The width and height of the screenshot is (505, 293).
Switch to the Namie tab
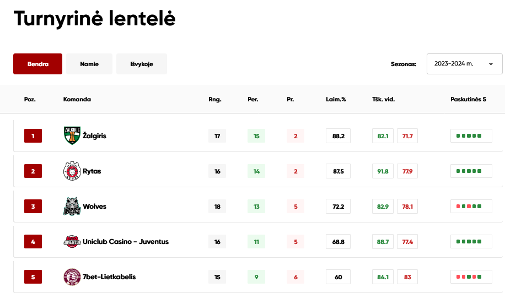[x=89, y=64]
